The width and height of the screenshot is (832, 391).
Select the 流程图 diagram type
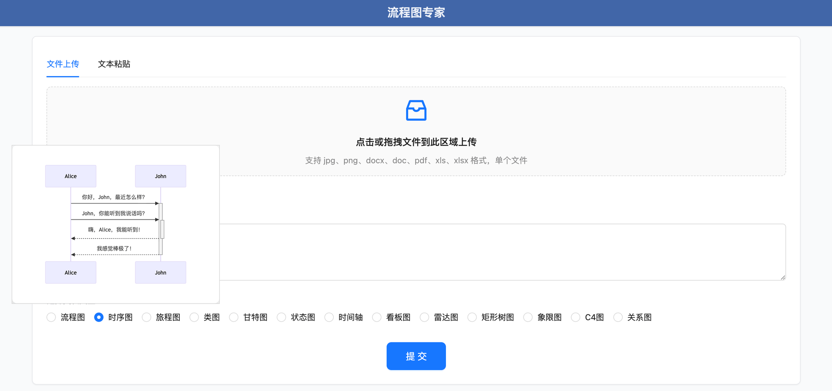click(x=51, y=317)
